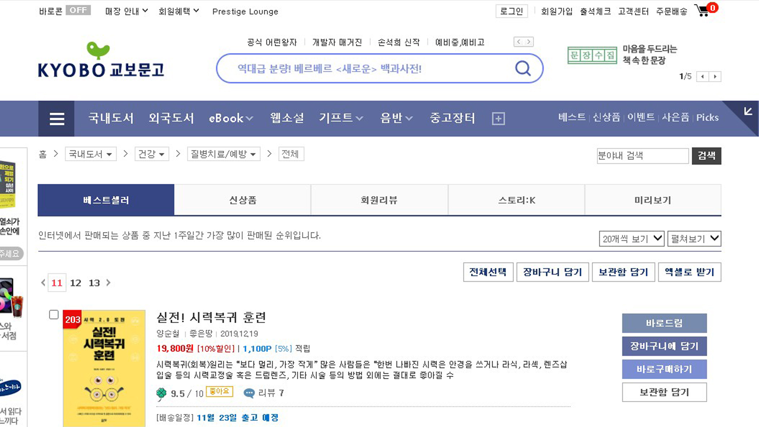This screenshot has height=427, width=759.
Task: Switch to the 신상품 tab
Action: pos(242,200)
